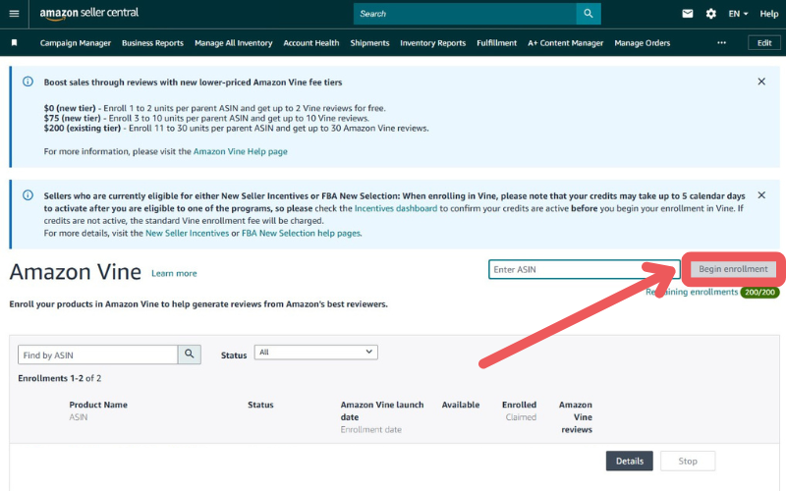Click the 200/200 remaining enrollments badge
Screen dimensions: 786x491
click(759, 292)
